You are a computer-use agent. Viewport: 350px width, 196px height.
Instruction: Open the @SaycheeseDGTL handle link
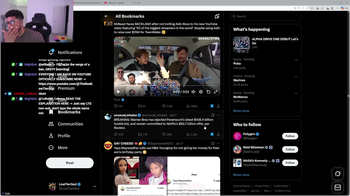(160, 143)
